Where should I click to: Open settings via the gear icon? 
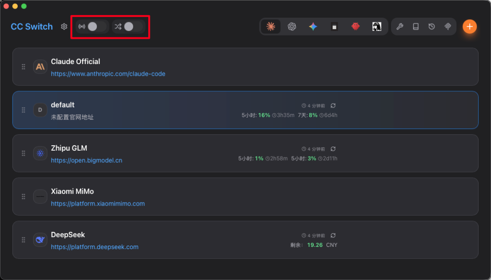64,27
